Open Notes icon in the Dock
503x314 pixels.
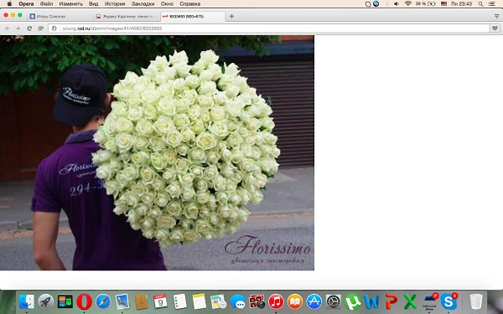tap(200, 301)
